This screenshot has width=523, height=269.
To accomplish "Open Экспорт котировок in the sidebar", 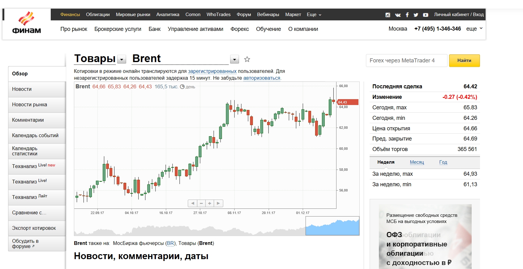I will coord(34,228).
